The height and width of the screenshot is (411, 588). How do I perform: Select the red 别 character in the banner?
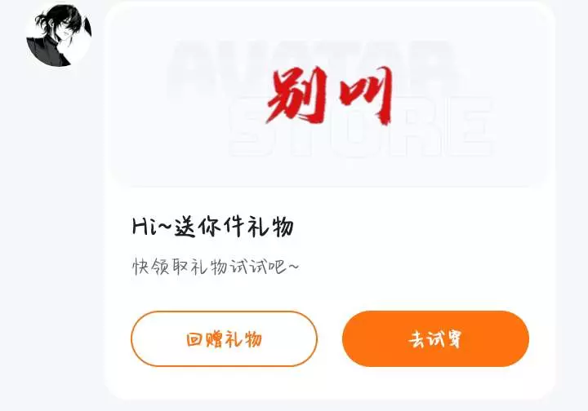pos(298,95)
